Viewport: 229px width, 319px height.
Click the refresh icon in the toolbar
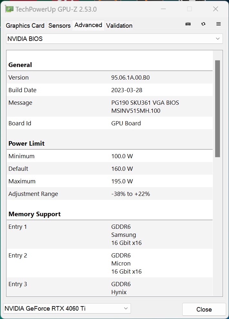[203, 24]
